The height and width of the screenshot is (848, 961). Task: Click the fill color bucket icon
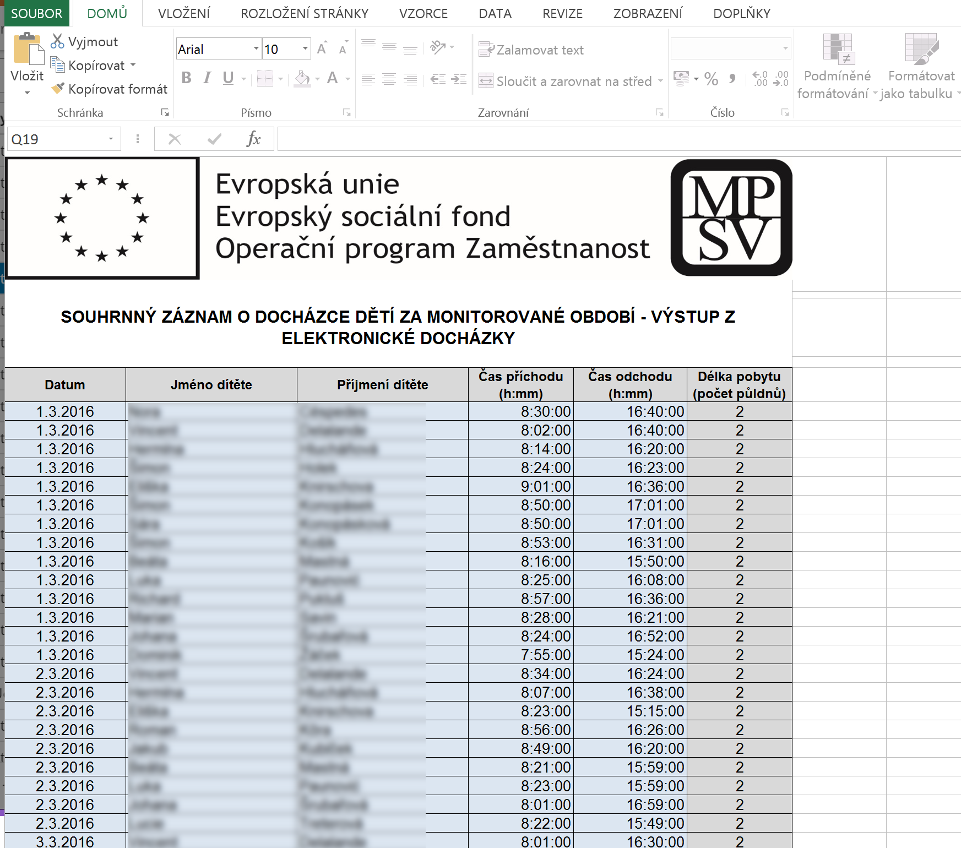302,79
